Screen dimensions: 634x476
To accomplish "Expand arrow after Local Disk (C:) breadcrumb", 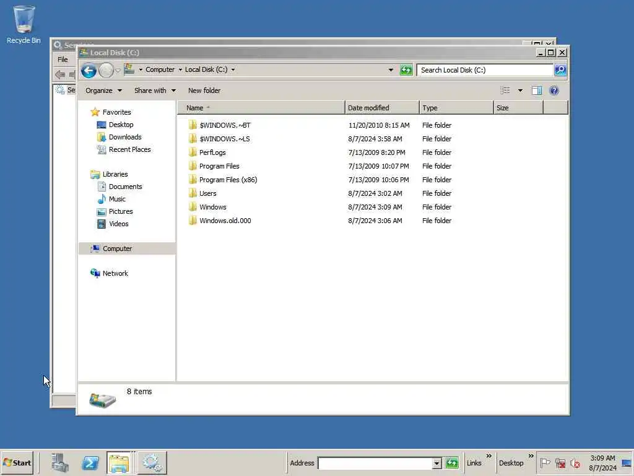I will (x=233, y=69).
